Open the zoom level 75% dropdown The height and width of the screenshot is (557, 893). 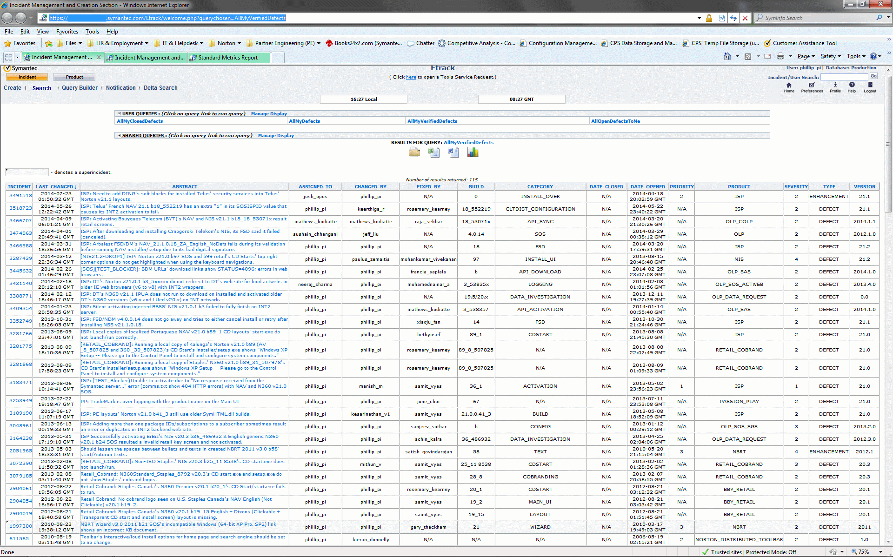click(881, 552)
